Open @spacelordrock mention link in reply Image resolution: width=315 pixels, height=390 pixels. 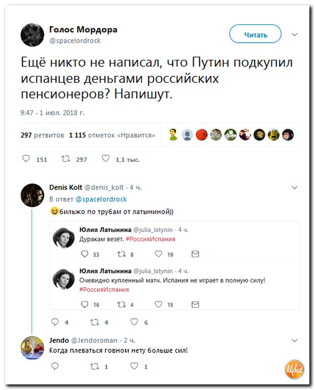point(101,199)
